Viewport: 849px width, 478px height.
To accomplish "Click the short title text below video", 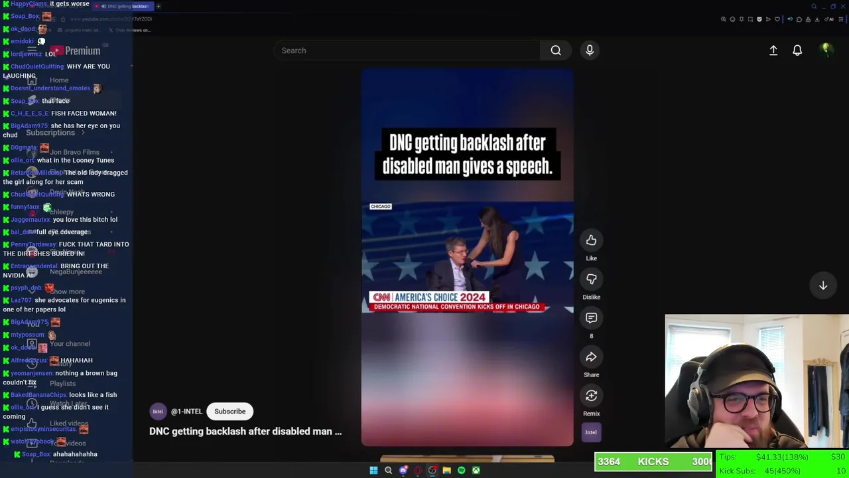I will pos(245,432).
